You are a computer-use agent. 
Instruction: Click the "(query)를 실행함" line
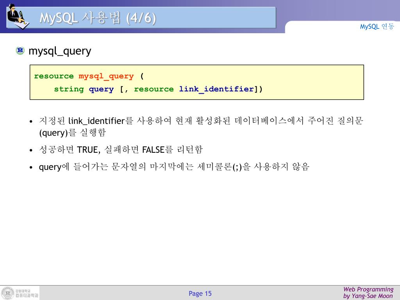(x=72, y=132)
